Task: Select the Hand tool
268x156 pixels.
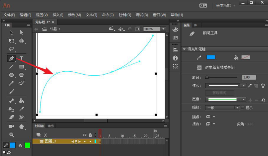Action: click(x=21, y=127)
